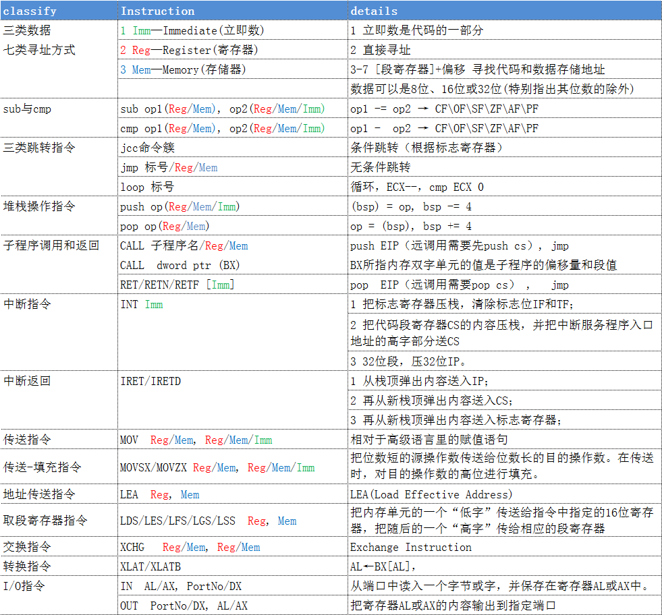The height and width of the screenshot is (615, 662).
Task: Click the 'classify' column header
Action: click(x=59, y=11)
